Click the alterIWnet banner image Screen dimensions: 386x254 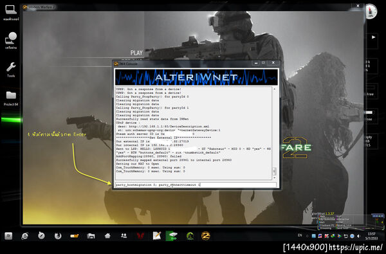(196, 77)
